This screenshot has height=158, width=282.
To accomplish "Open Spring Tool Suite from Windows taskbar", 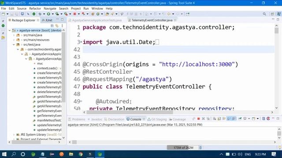I will tap(100, 154).
